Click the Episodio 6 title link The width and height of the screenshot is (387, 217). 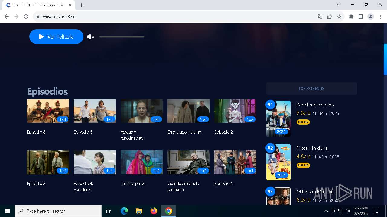[83, 132]
